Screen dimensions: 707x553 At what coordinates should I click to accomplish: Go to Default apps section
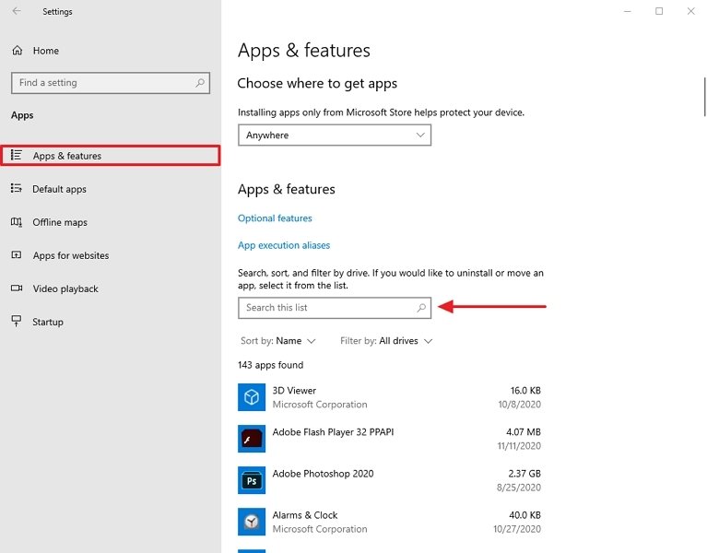[x=111, y=189]
